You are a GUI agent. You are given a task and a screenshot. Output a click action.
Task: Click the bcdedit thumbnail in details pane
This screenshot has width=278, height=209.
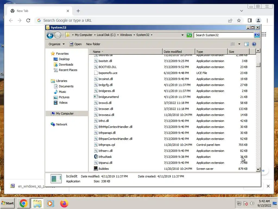coord(56,179)
